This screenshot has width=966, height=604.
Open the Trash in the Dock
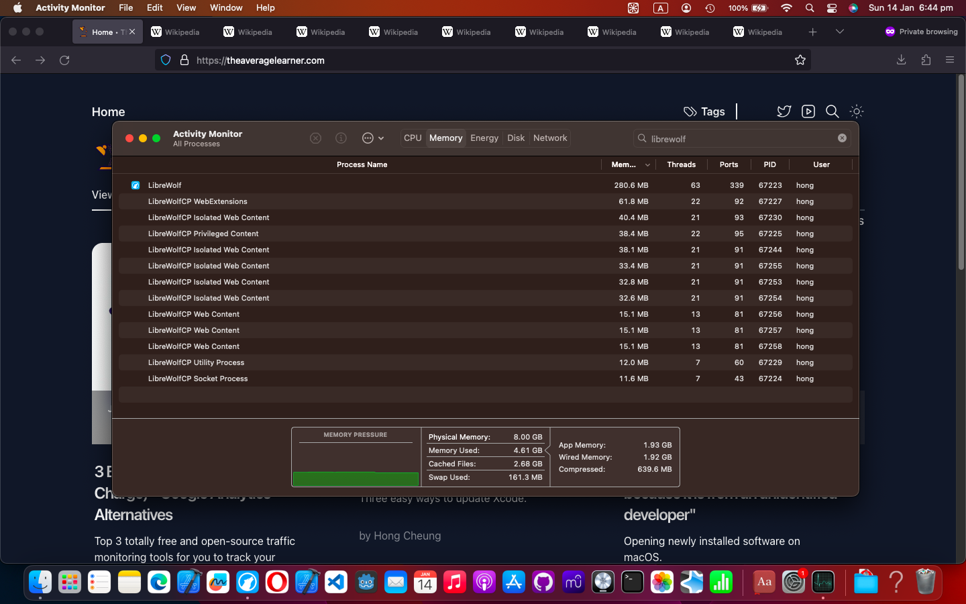pyautogui.click(x=925, y=582)
